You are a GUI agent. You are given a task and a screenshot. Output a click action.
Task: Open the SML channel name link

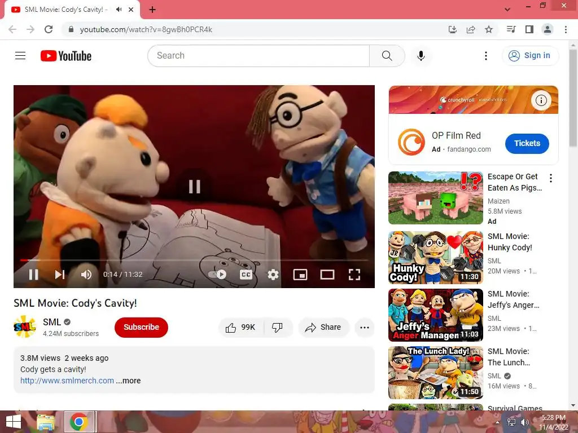(51, 322)
